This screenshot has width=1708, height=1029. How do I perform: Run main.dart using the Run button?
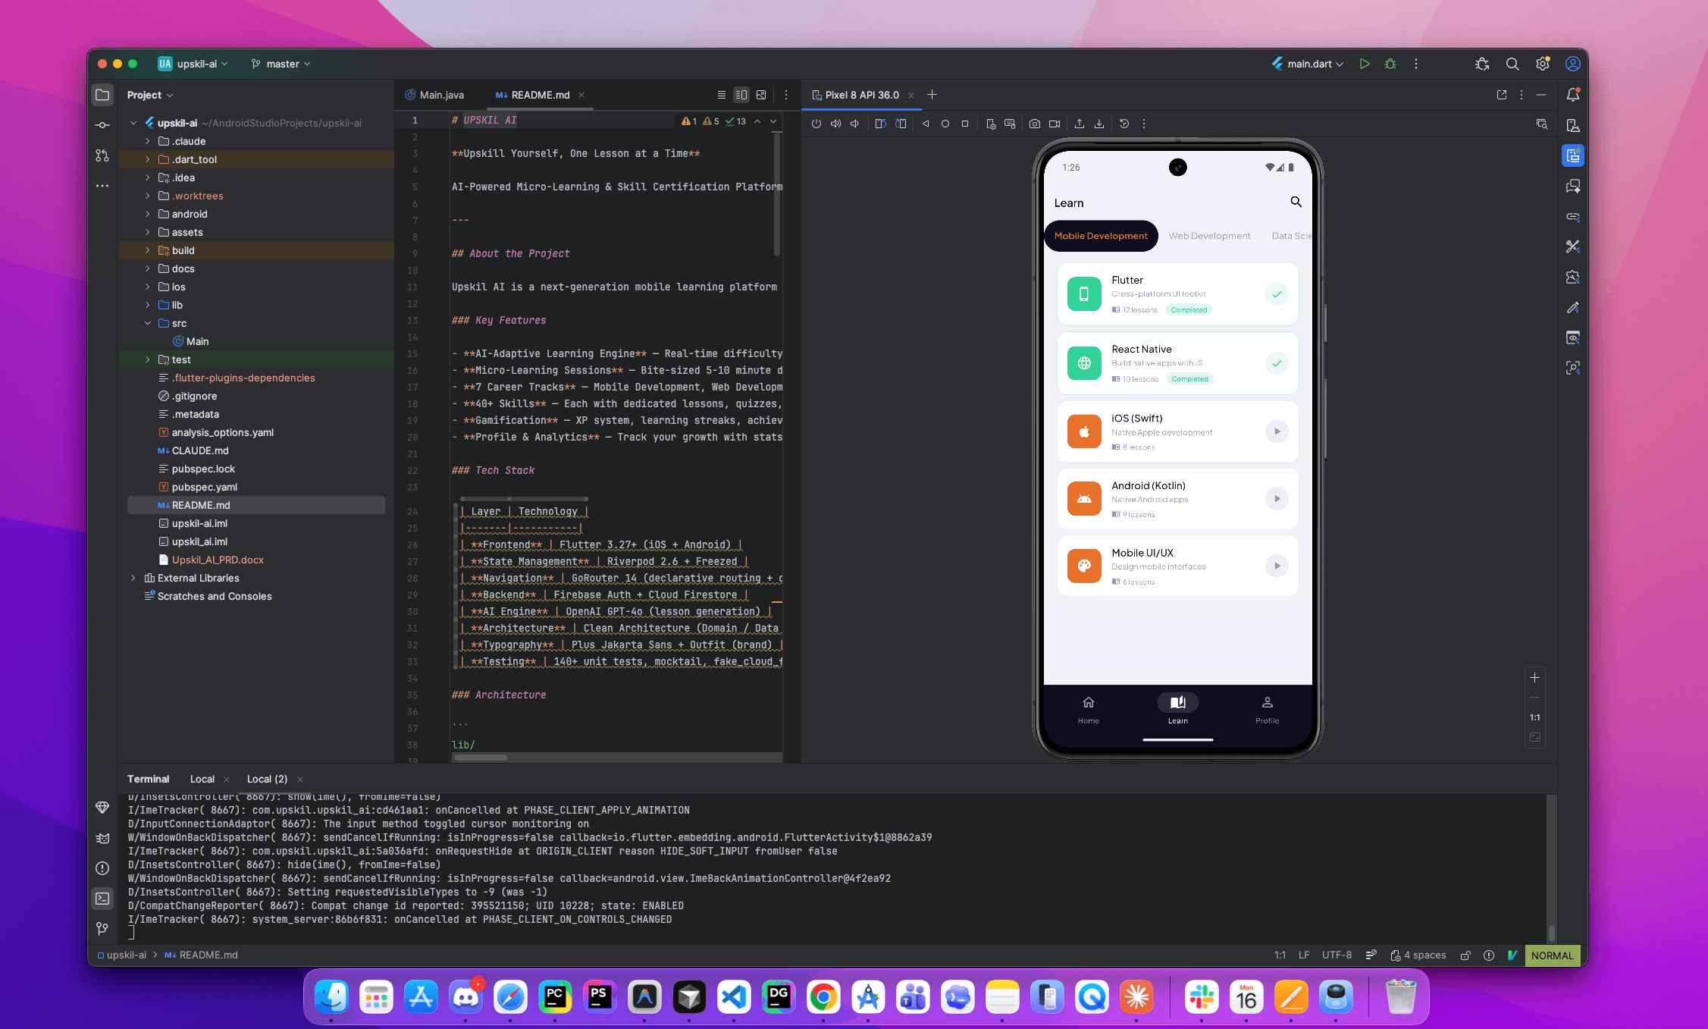(x=1364, y=64)
